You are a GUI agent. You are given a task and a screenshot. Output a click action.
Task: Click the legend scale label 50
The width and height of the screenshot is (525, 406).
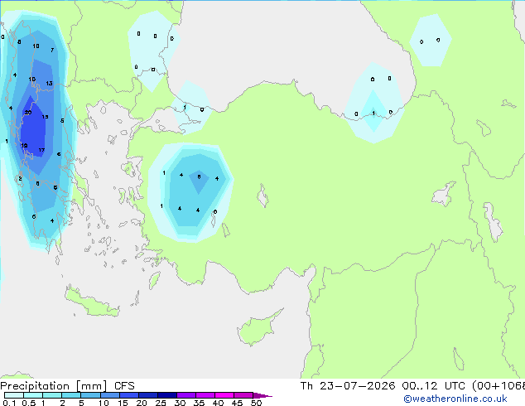(256, 403)
